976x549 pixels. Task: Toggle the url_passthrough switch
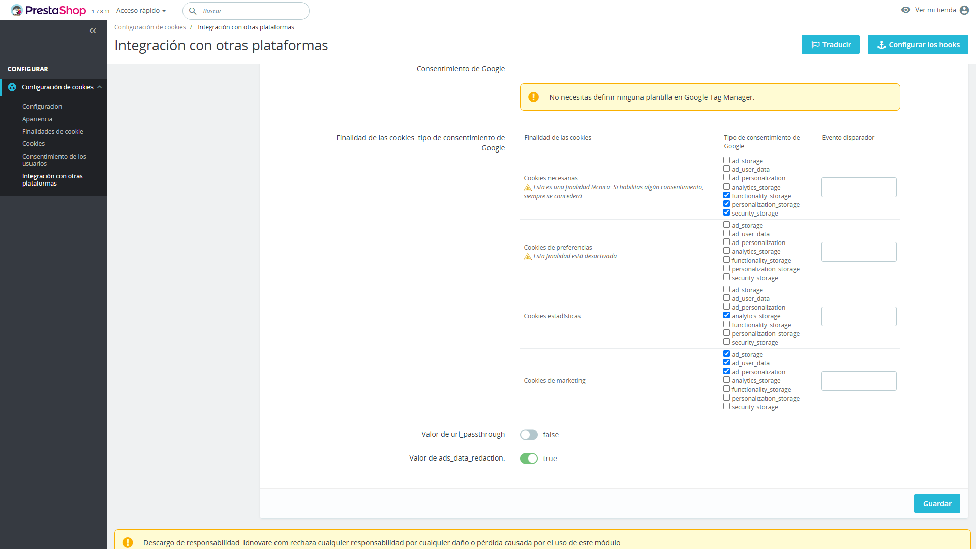click(x=529, y=435)
